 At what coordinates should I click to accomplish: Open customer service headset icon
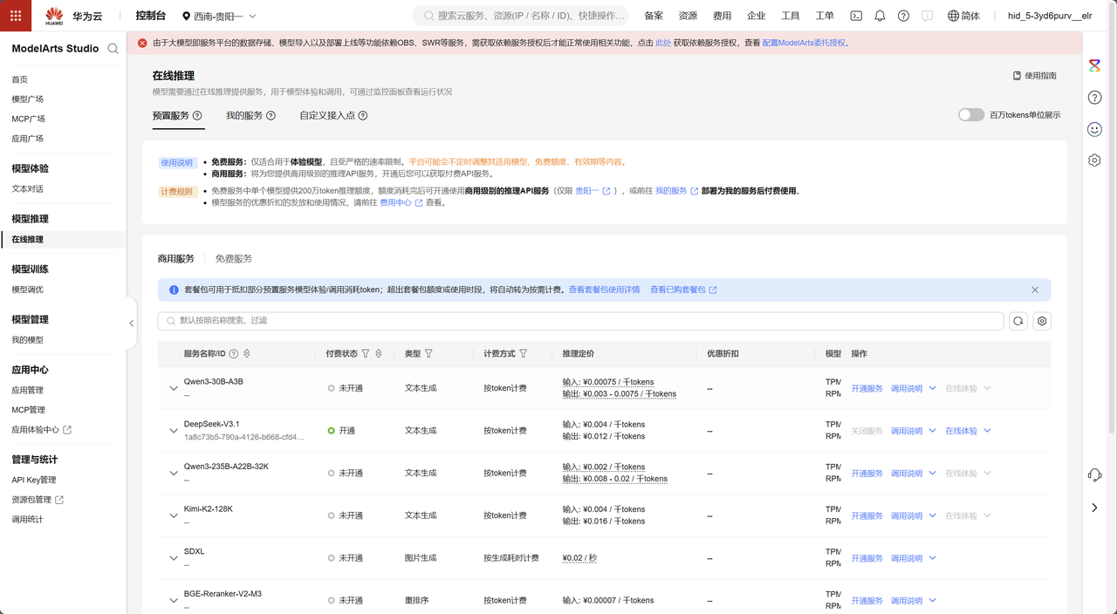click(1094, 474)
